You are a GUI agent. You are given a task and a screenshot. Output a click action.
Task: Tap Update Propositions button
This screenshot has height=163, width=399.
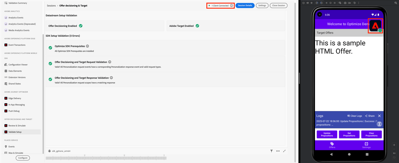327,134
